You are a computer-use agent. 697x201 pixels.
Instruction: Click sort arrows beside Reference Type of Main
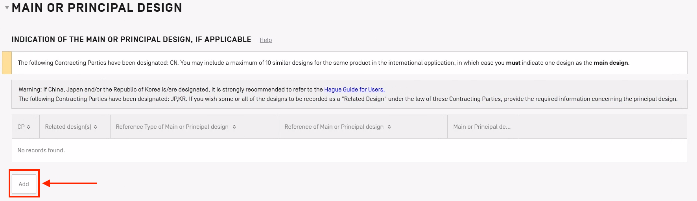234,127
